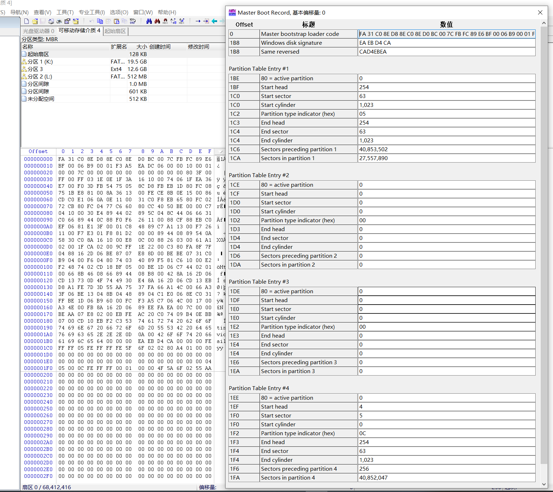
Task: Click Entry #4 Sectors in partition 4 value
Action: pyautogui.click(x=447, y=478)
